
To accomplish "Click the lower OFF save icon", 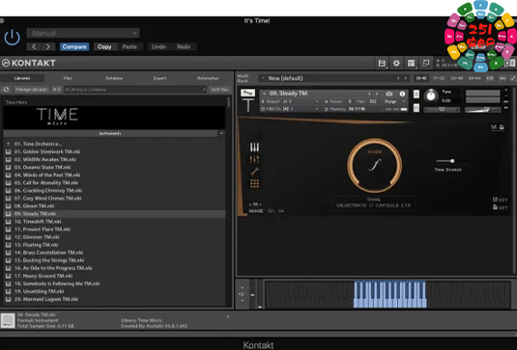I will coord(495,207).
